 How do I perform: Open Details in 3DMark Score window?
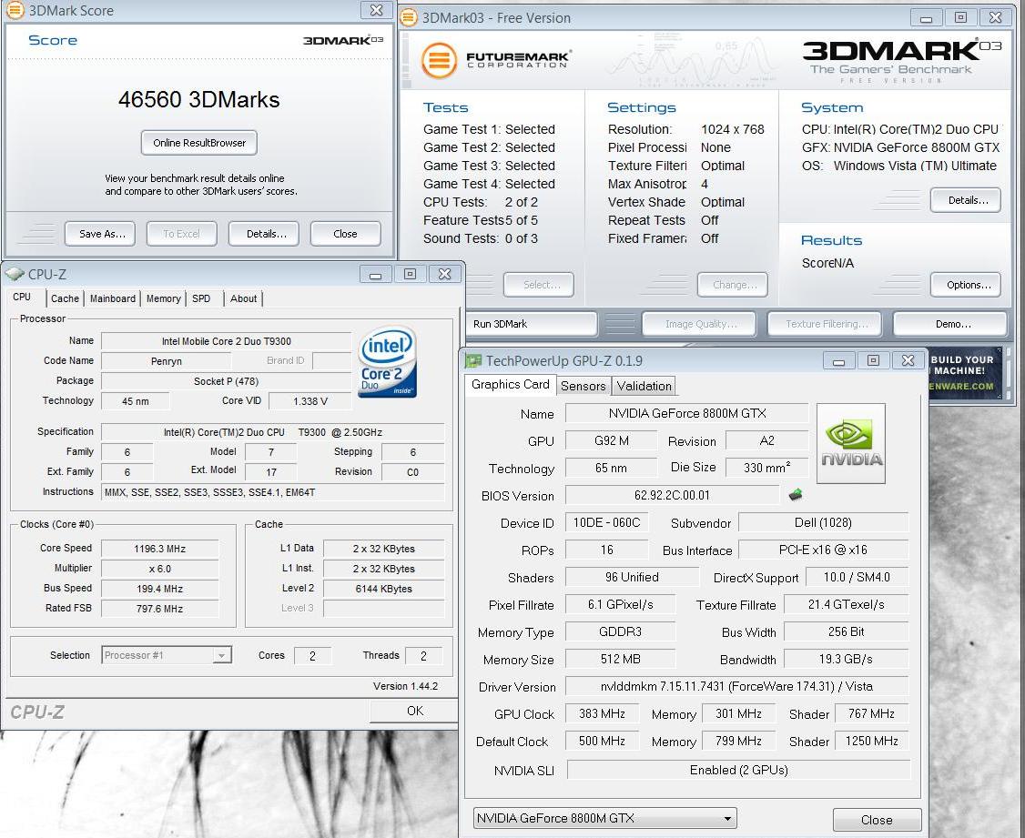pyautogui.click(x=264, y=234)
